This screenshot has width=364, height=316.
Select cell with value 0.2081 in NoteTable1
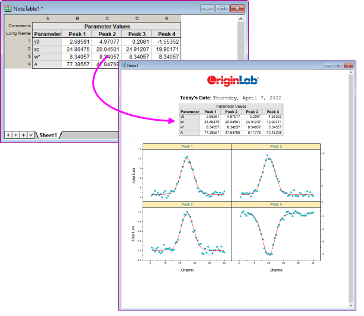tap(137, 41)
